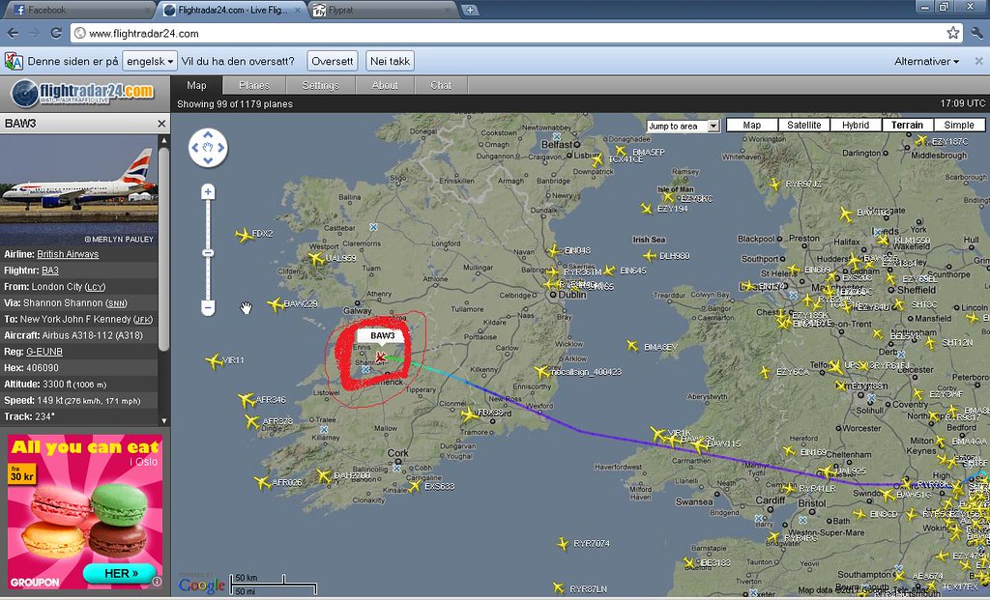The height and width of the screenshot is (600, 990).
Task: Click the map pan control
Action: point(208,148)
